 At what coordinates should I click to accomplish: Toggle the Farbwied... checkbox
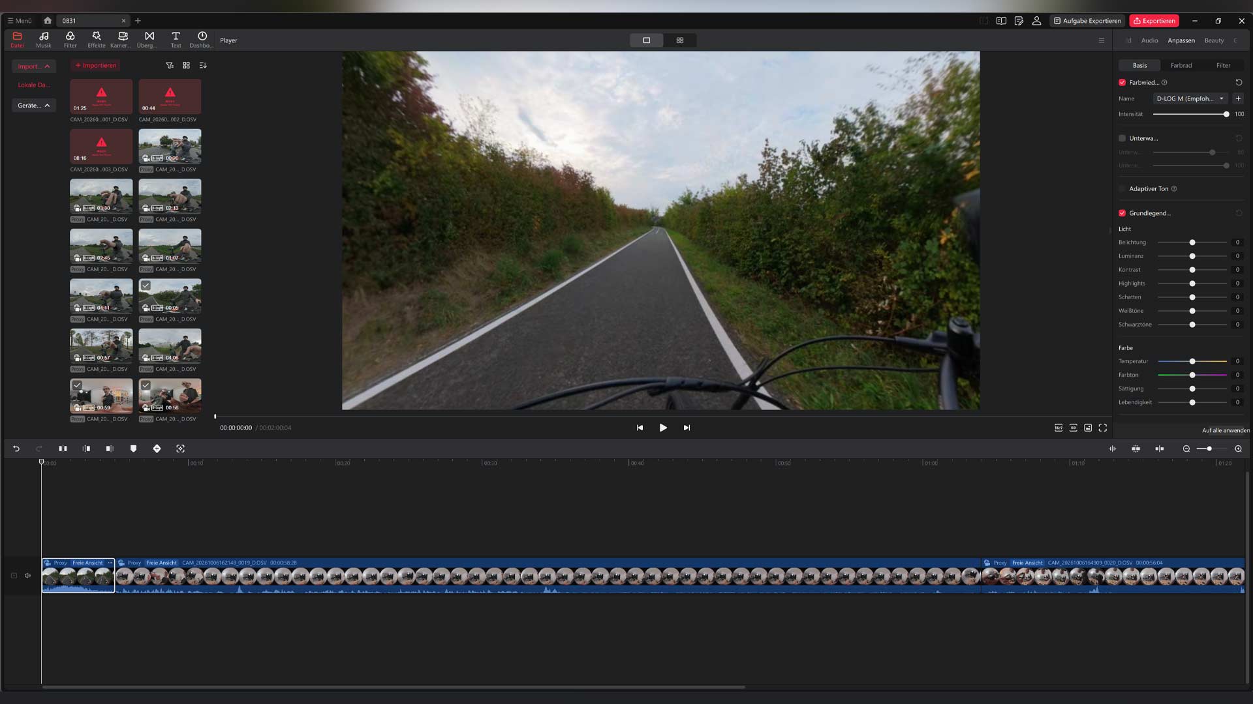click(x=1122, y=83)
